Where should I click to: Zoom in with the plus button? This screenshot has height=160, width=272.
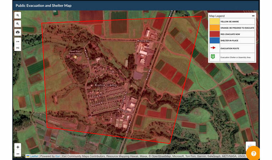[18, 146]
